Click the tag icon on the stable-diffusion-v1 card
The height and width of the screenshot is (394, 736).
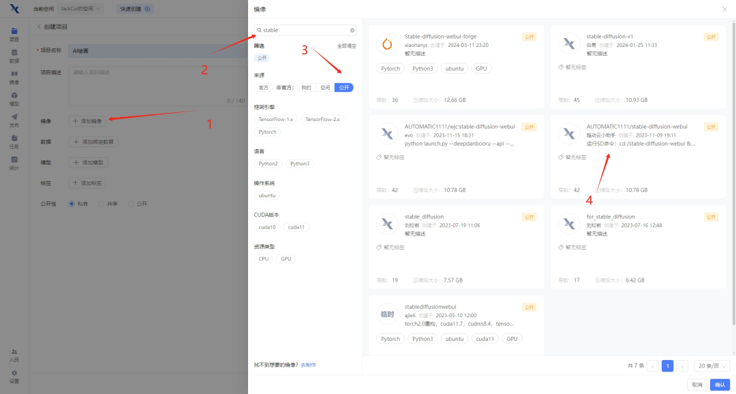(x=560, y=67)
